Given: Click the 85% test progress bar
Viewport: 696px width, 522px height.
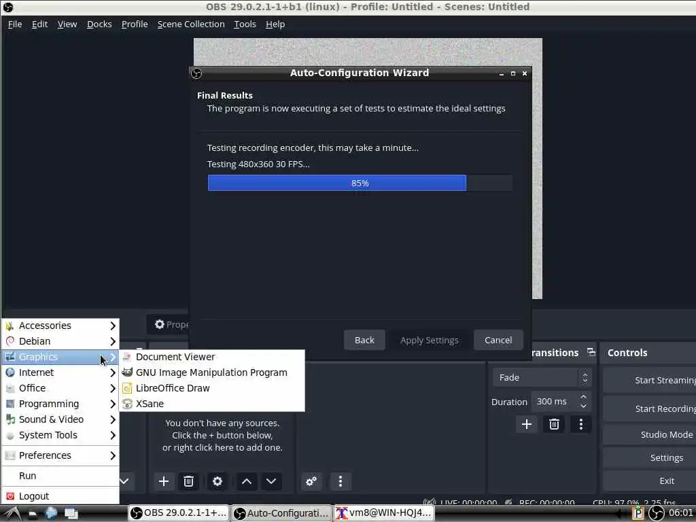Looking at the screenshot, I should click(x=360, y=183).
